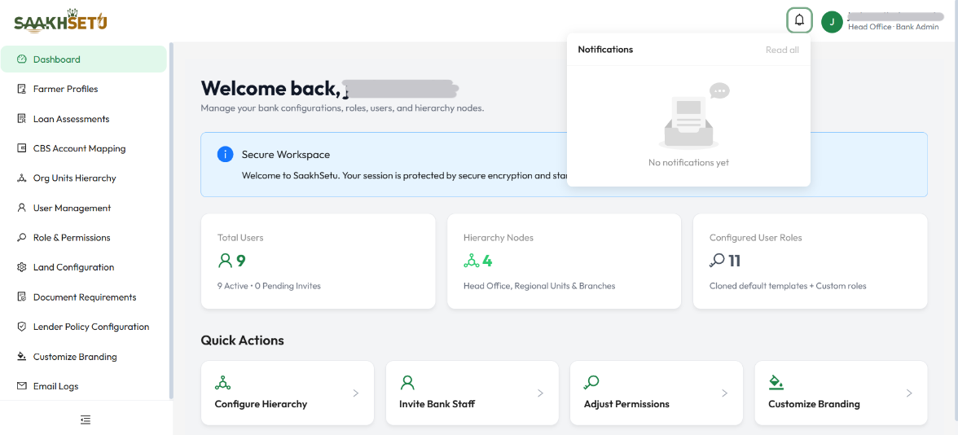Click the blue info icon in Secure Workspace
The image size is (958, 435).
(x=225, y=155)
